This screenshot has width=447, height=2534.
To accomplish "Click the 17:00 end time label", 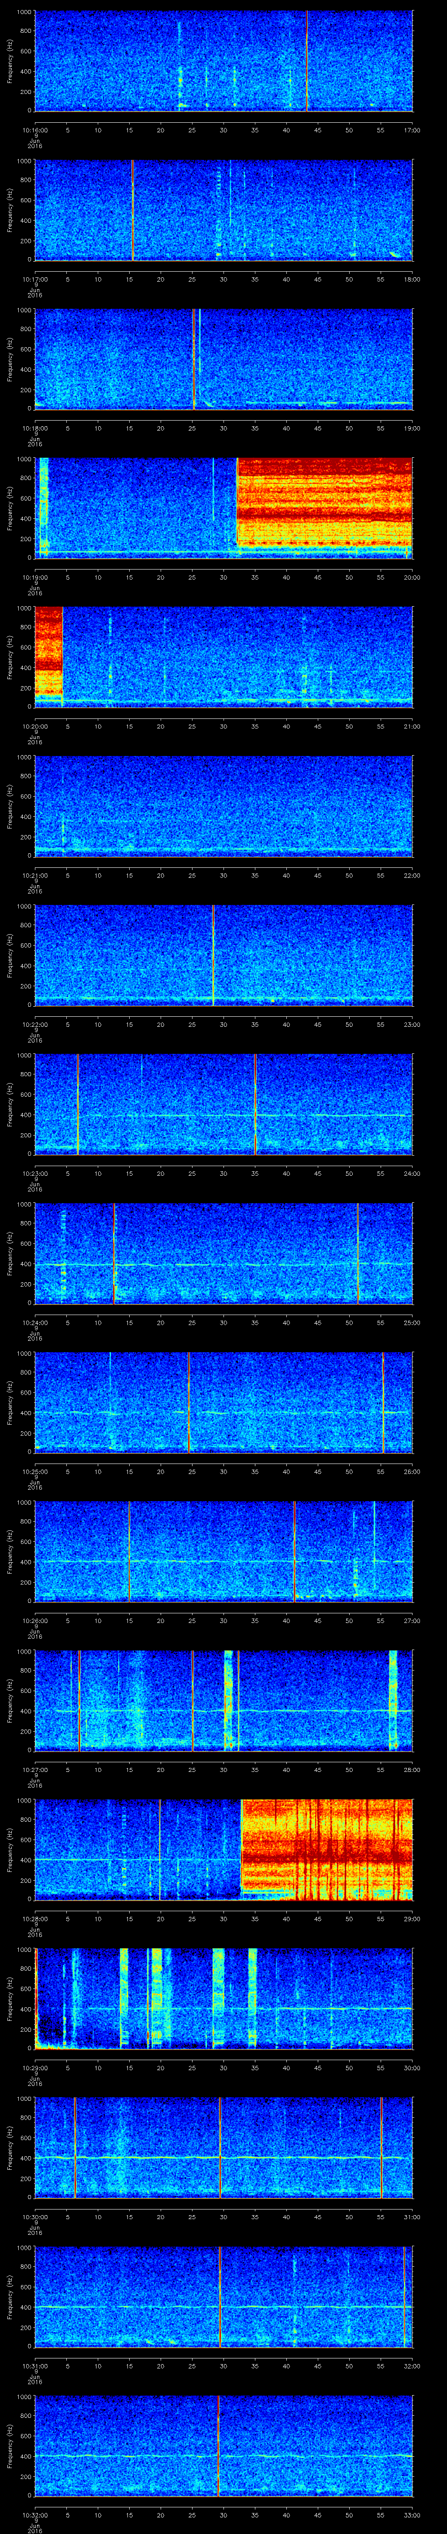I will [412, 130].
